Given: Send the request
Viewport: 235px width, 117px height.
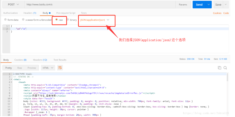Looking at the screenshot, I should (x=199, y=5).
